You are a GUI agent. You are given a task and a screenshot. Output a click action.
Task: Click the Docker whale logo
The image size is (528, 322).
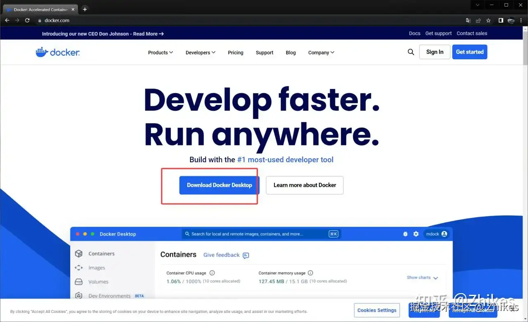[x=58, y=52]
